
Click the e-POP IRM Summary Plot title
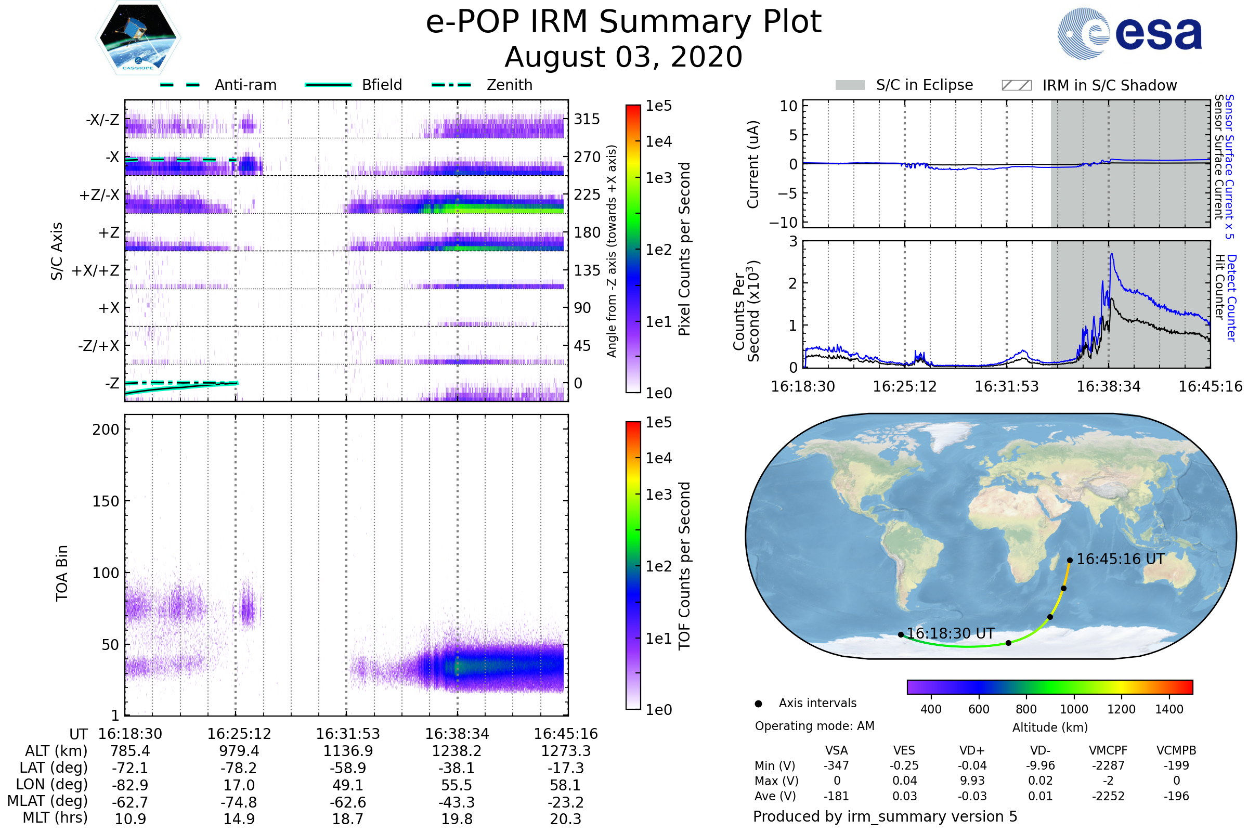point(623,22)
